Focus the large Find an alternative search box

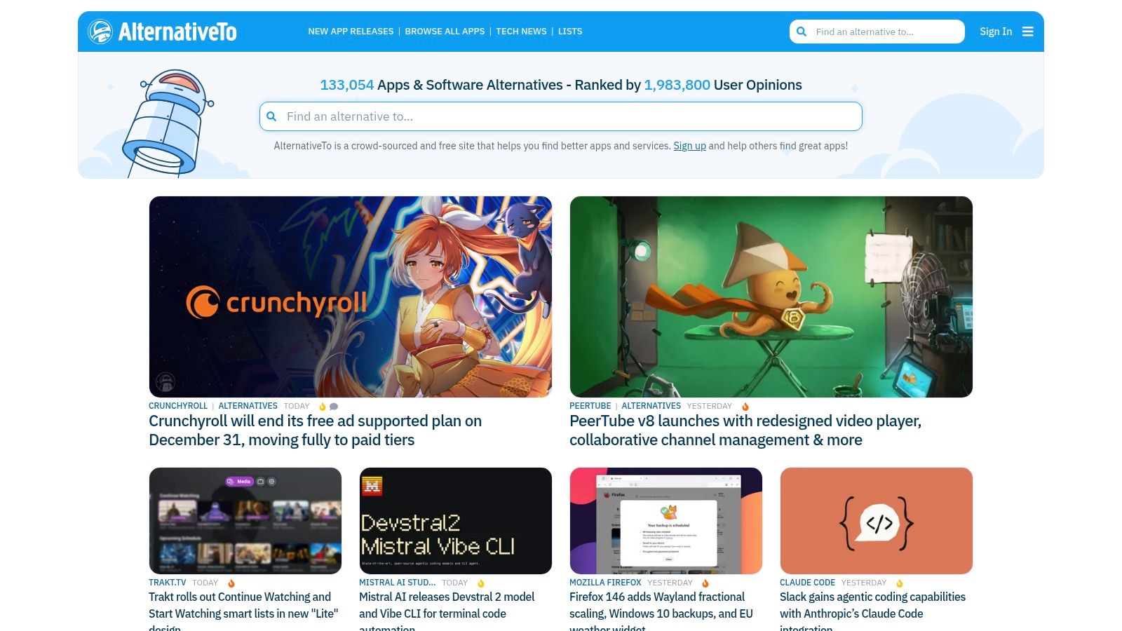561,116
